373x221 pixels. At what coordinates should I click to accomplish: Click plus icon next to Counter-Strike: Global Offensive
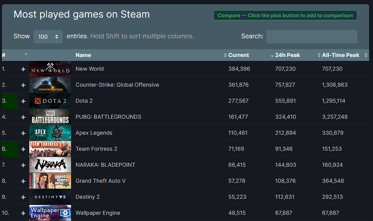tap(23, 85)
